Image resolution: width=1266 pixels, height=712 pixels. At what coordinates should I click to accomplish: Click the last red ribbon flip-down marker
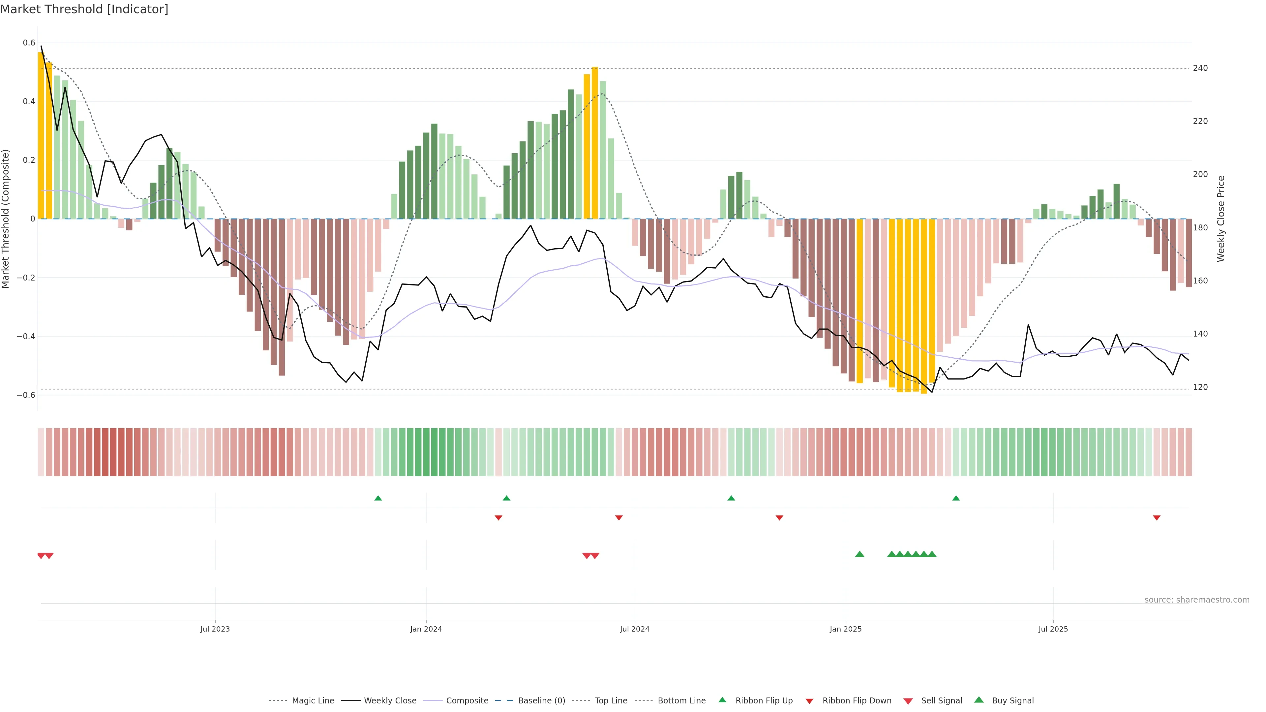point(1157,518)
